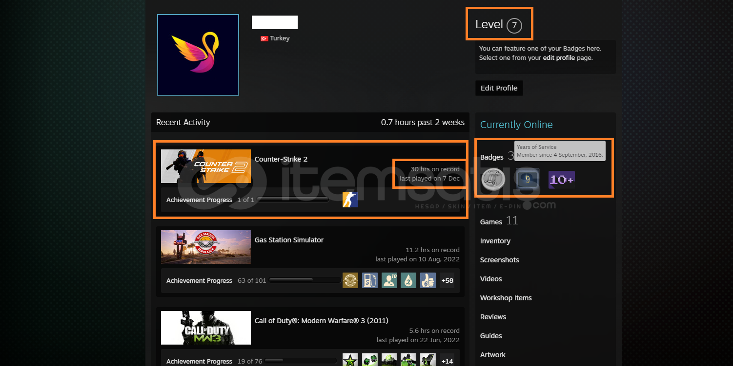Click the '30 hrs on record' text

coord(435,169)
